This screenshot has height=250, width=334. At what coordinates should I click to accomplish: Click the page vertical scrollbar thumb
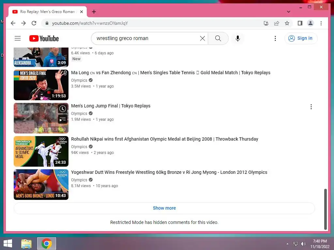click(325, 209)
